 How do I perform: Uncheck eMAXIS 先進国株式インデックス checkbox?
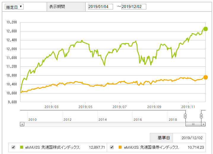click(13, 147)
